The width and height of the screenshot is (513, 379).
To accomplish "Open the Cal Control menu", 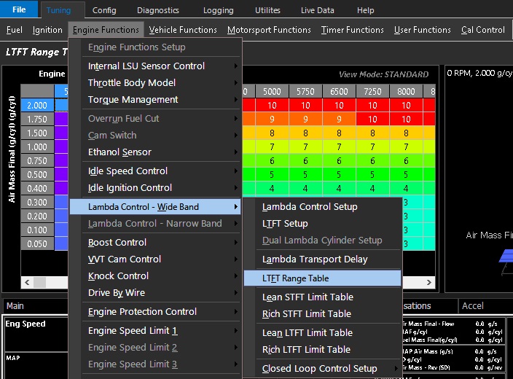I will pos(482,30).
